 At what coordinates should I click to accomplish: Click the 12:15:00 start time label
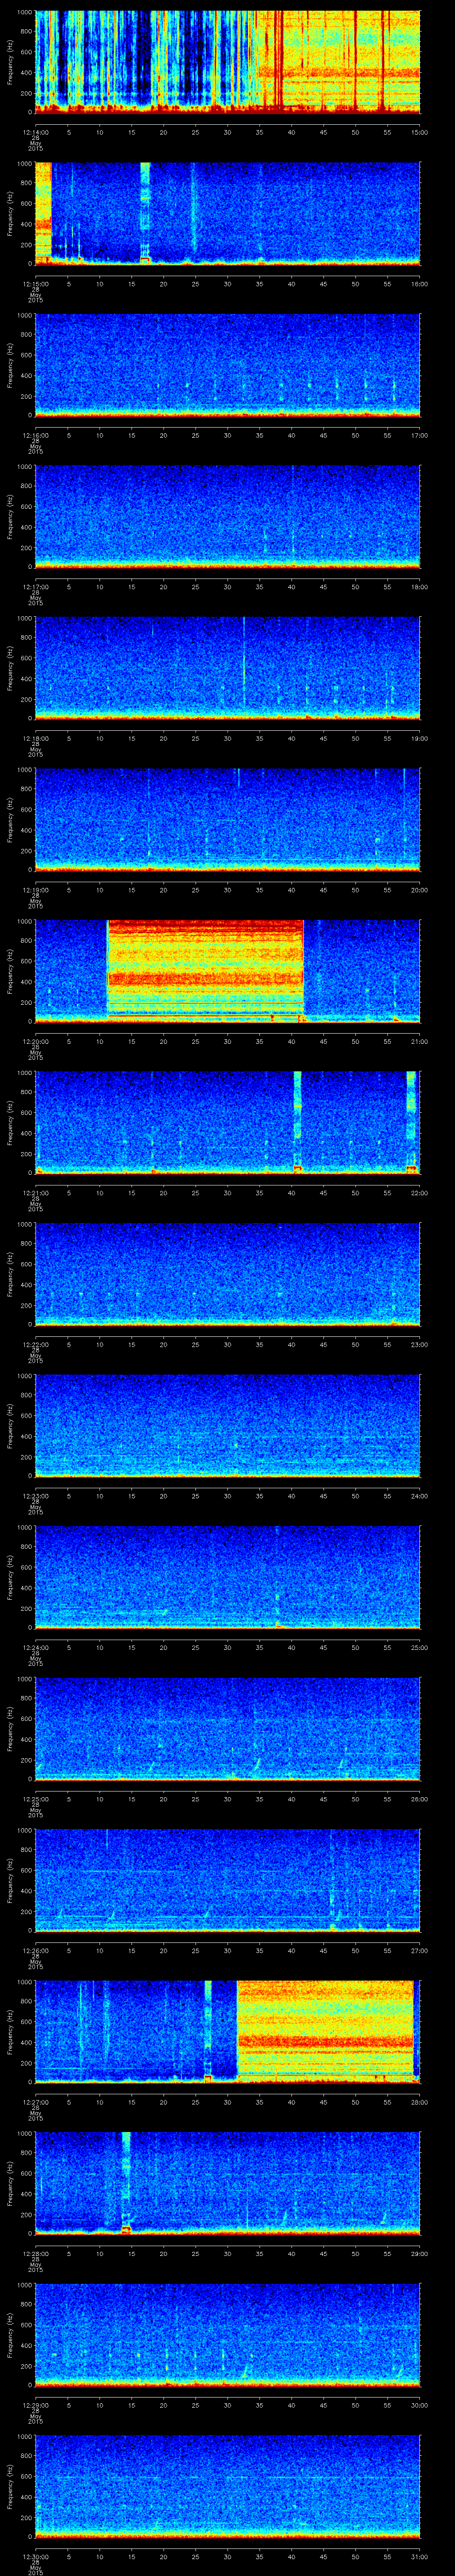coord(35,284)
